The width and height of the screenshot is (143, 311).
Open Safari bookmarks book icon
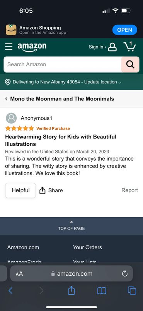coord(102,291)
